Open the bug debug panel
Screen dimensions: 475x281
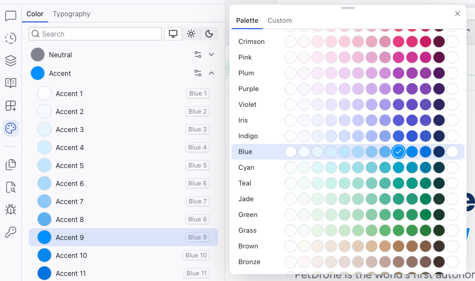point(11,210)
